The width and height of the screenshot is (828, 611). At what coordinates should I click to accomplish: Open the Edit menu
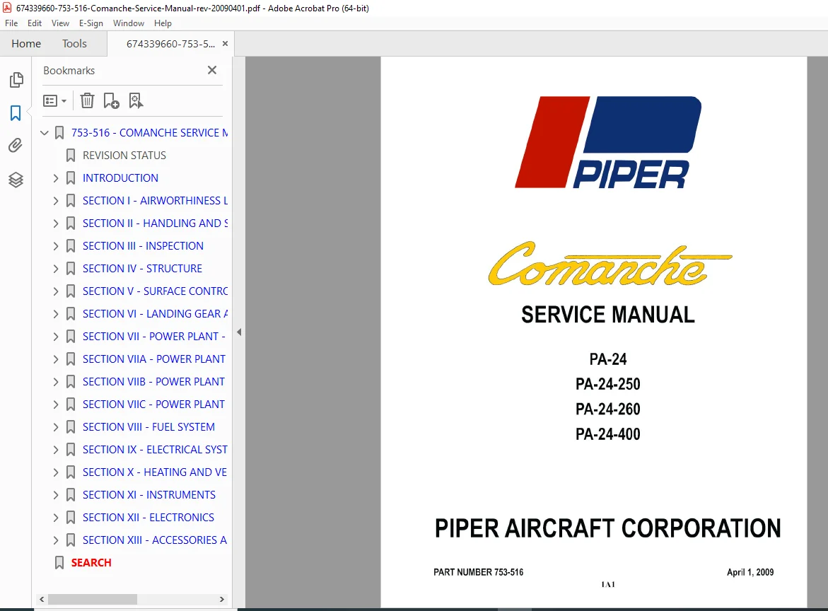pyautogui.click(x=35, y=23)
